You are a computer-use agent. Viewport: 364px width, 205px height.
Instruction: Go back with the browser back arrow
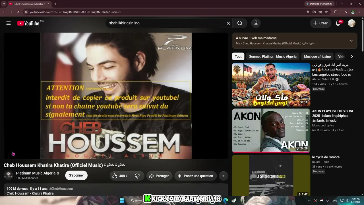[4, 12]
